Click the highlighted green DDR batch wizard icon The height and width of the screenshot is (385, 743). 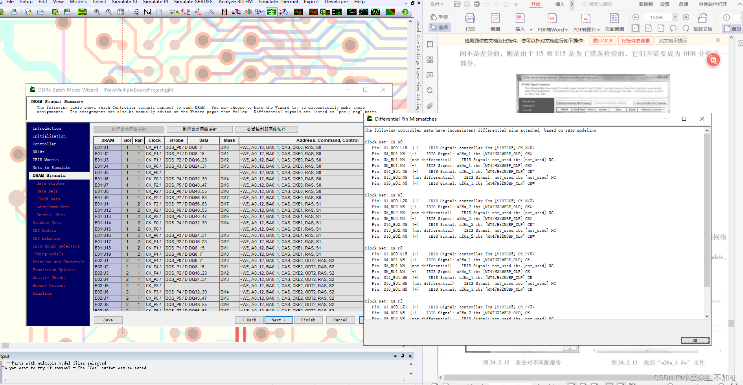(x=272, y=12)
